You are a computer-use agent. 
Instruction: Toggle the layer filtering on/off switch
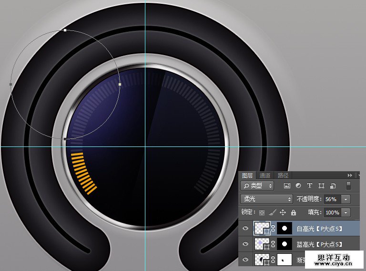point(348,185)
